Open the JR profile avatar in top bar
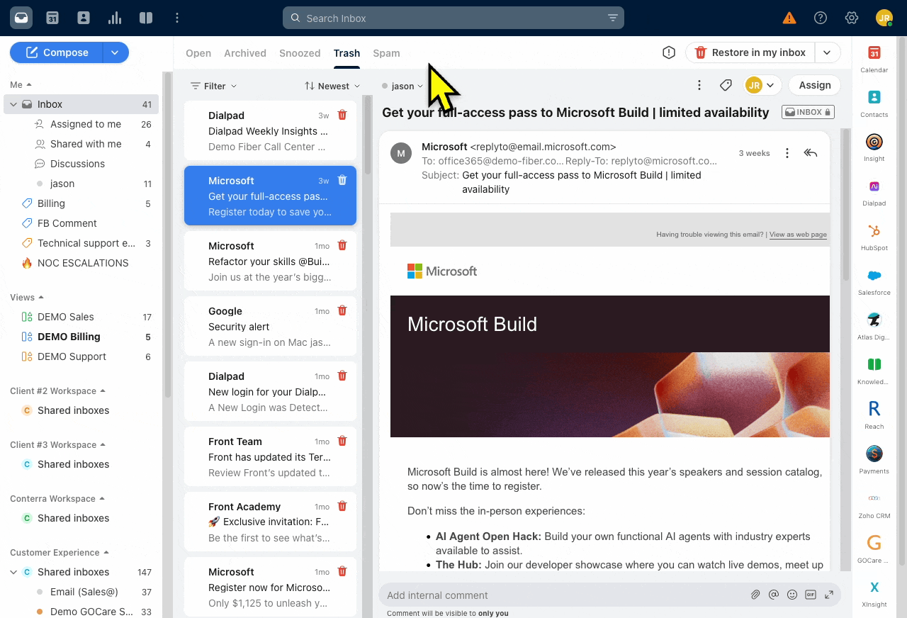 (x=884, y=18)
